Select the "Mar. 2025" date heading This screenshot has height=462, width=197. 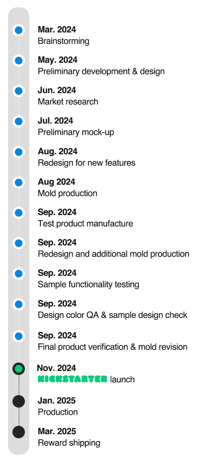pyautogui.click(x=57, y=431)
